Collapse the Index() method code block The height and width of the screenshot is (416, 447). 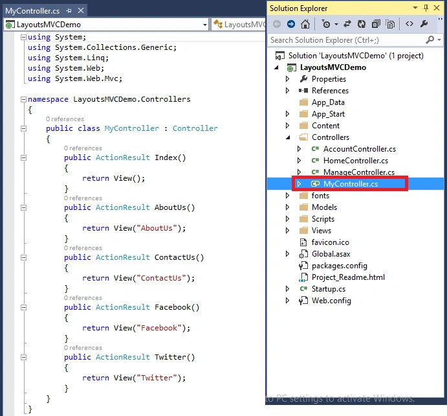coord(24,157)
